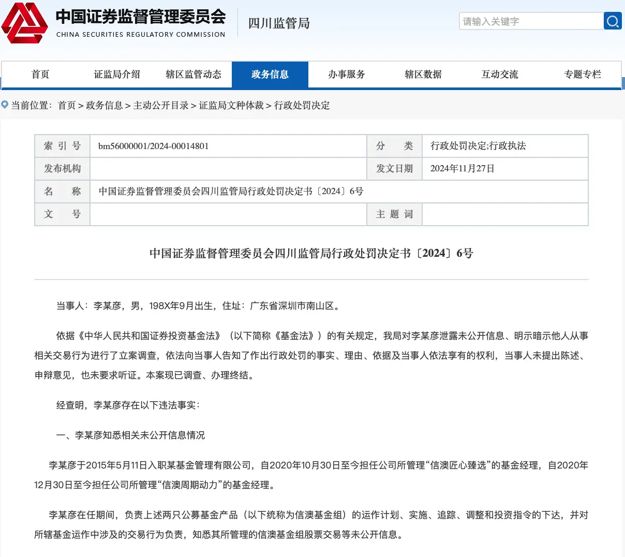The image size is (625, 557).
Task: Select the highlighted 政务信息 navigation tab
Action: click(x=270, y=75)
